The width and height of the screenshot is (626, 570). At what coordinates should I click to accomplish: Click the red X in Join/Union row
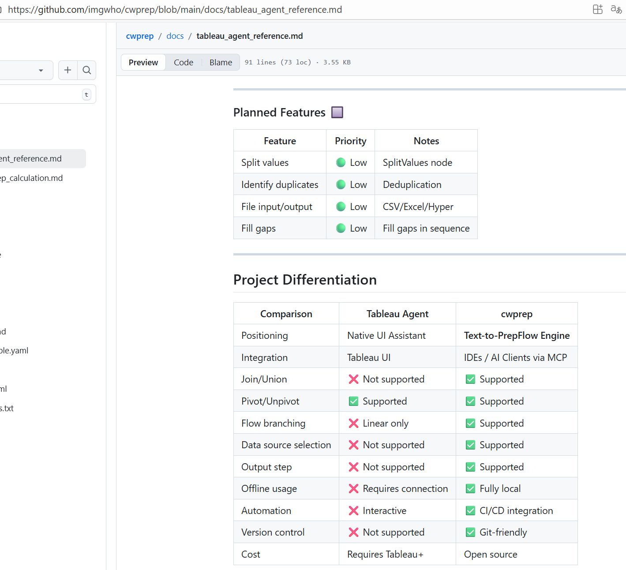(353, 379)
